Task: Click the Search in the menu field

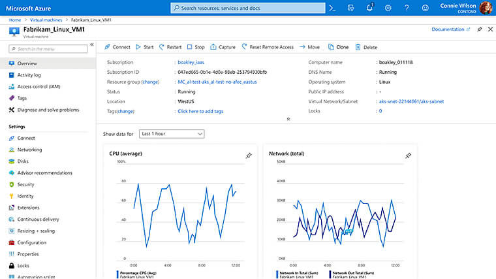Action: tap(48, 49)
